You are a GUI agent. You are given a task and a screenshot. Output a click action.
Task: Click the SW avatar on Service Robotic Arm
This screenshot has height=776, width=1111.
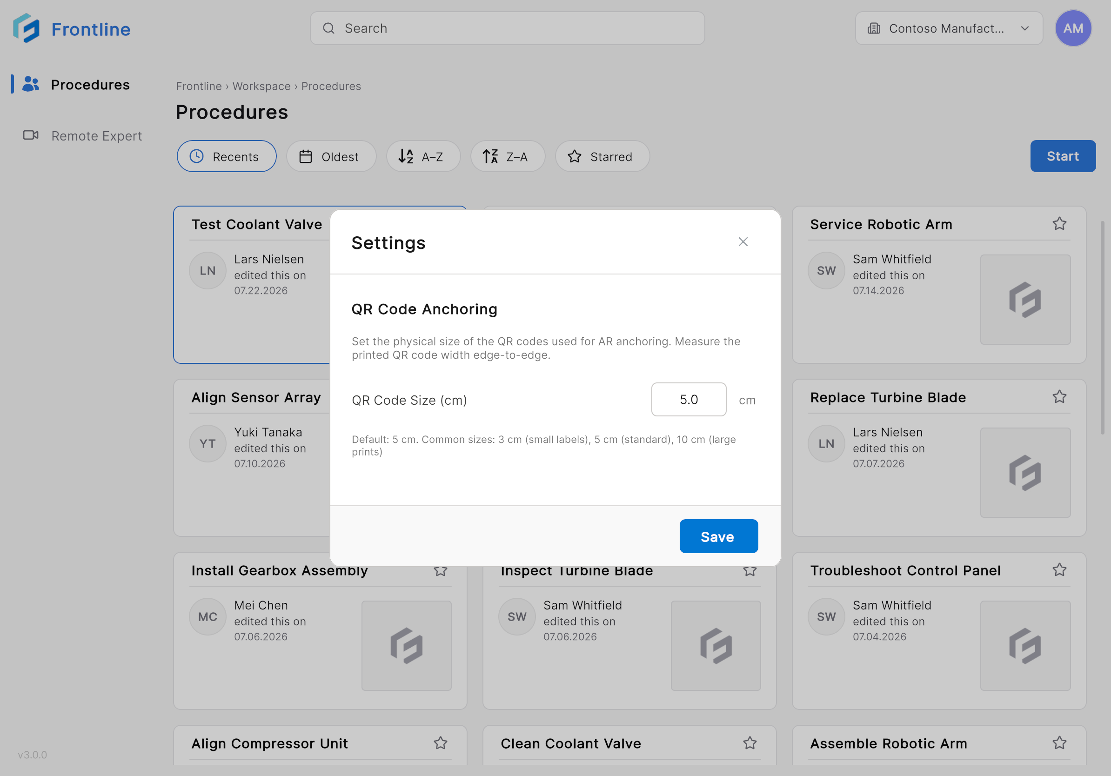tap(826, 270)
